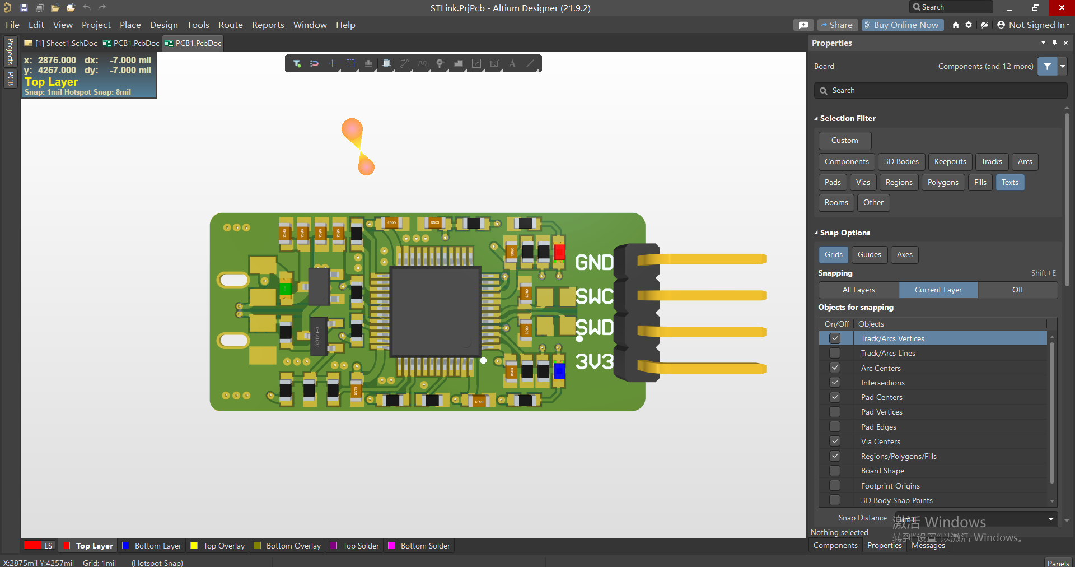Screen dimensions: 1075x567
Task: Click the Open document folder icon
Action: click(x=55, y=8)
